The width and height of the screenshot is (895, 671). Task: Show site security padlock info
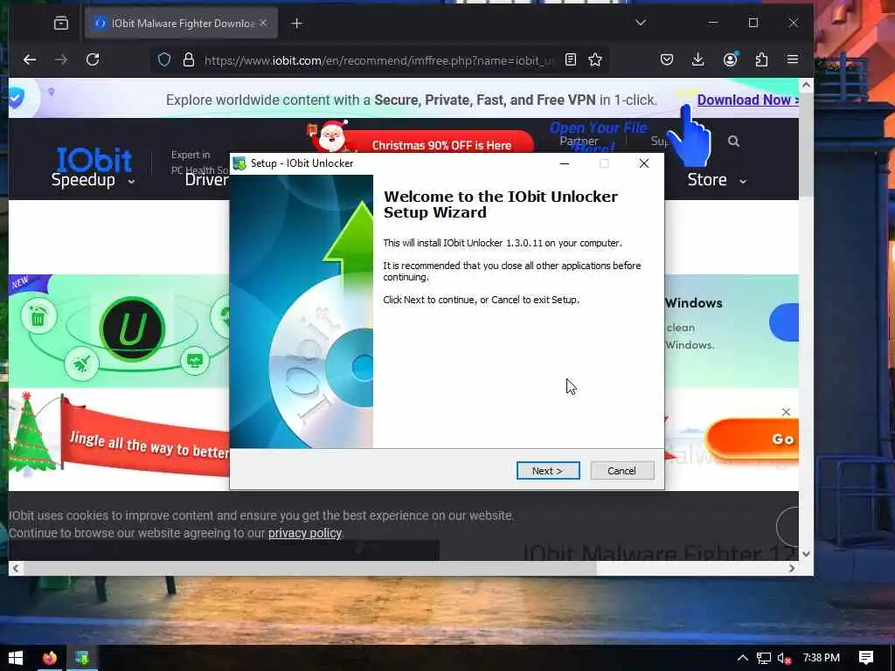point(189,60)
